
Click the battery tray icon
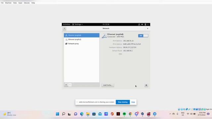click(194, 114)
